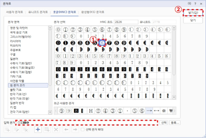Switch to 유니코드 문자표 tab

38,12
